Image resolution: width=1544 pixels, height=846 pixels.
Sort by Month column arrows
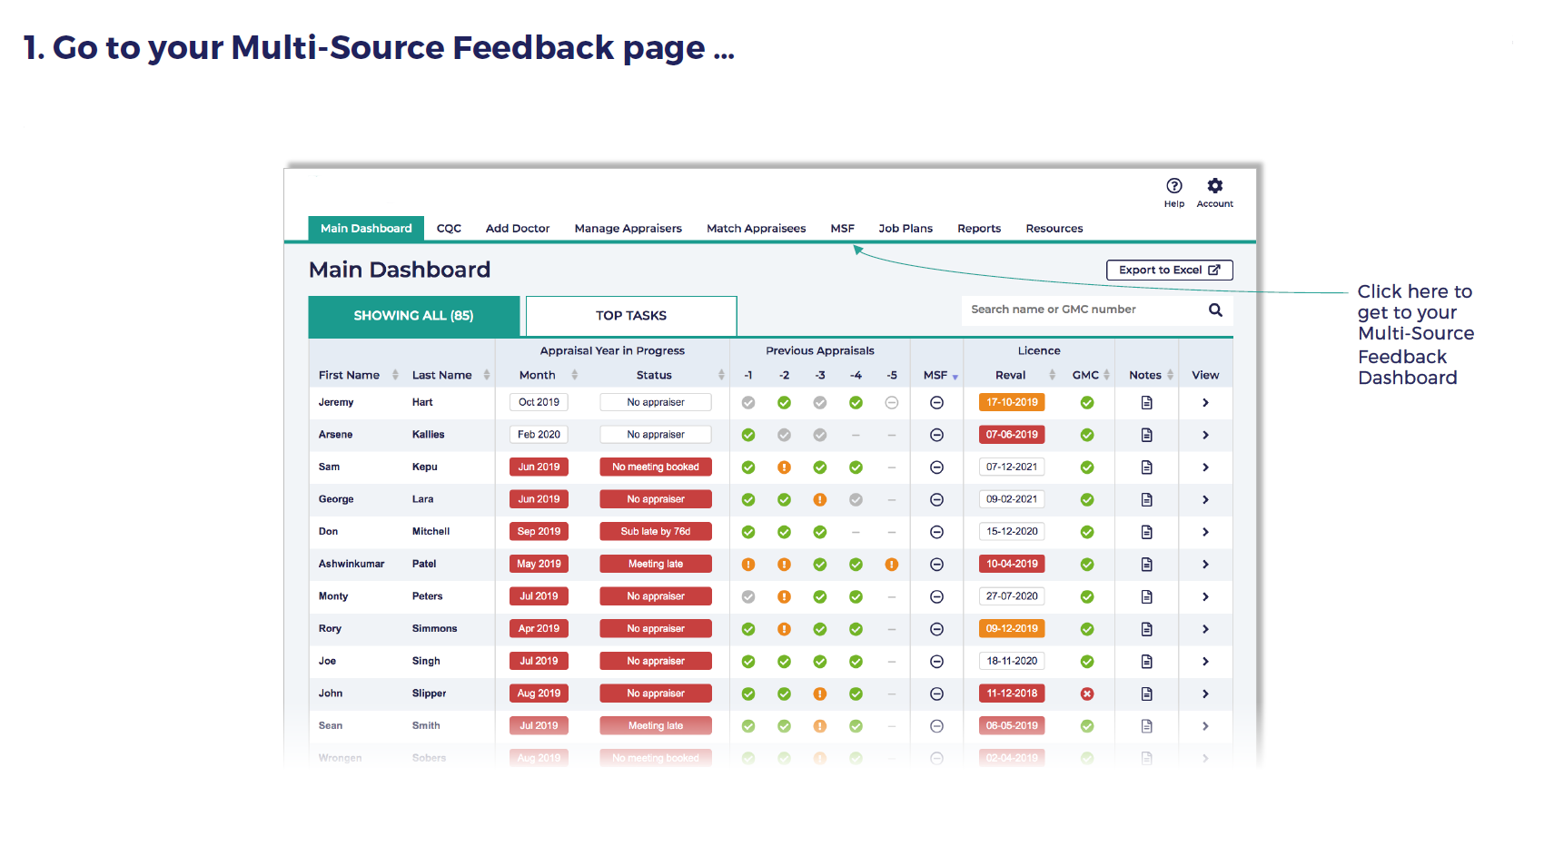[574, 376]
